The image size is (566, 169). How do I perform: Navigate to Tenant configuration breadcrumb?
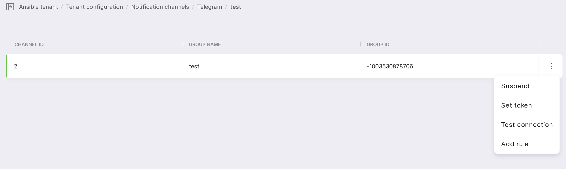coord(94,7)
